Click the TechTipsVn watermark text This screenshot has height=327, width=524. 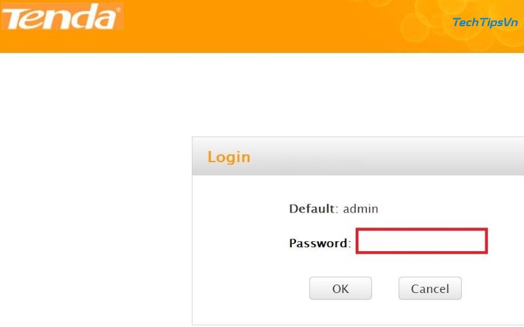point(485,23)
